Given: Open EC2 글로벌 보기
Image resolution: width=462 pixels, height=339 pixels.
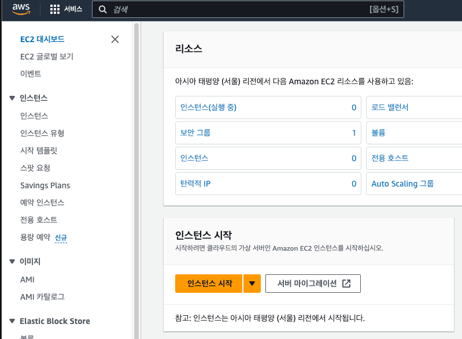Looking at the screenshot, I should click(47, 57).
